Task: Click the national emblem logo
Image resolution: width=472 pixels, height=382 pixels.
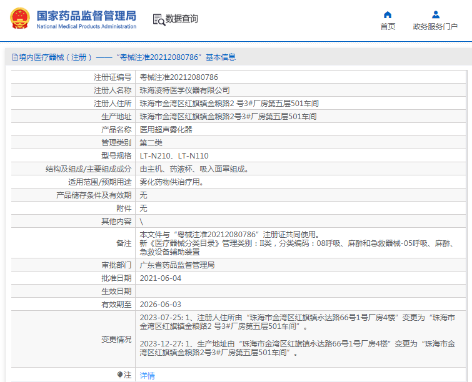Action: (20, 18)
